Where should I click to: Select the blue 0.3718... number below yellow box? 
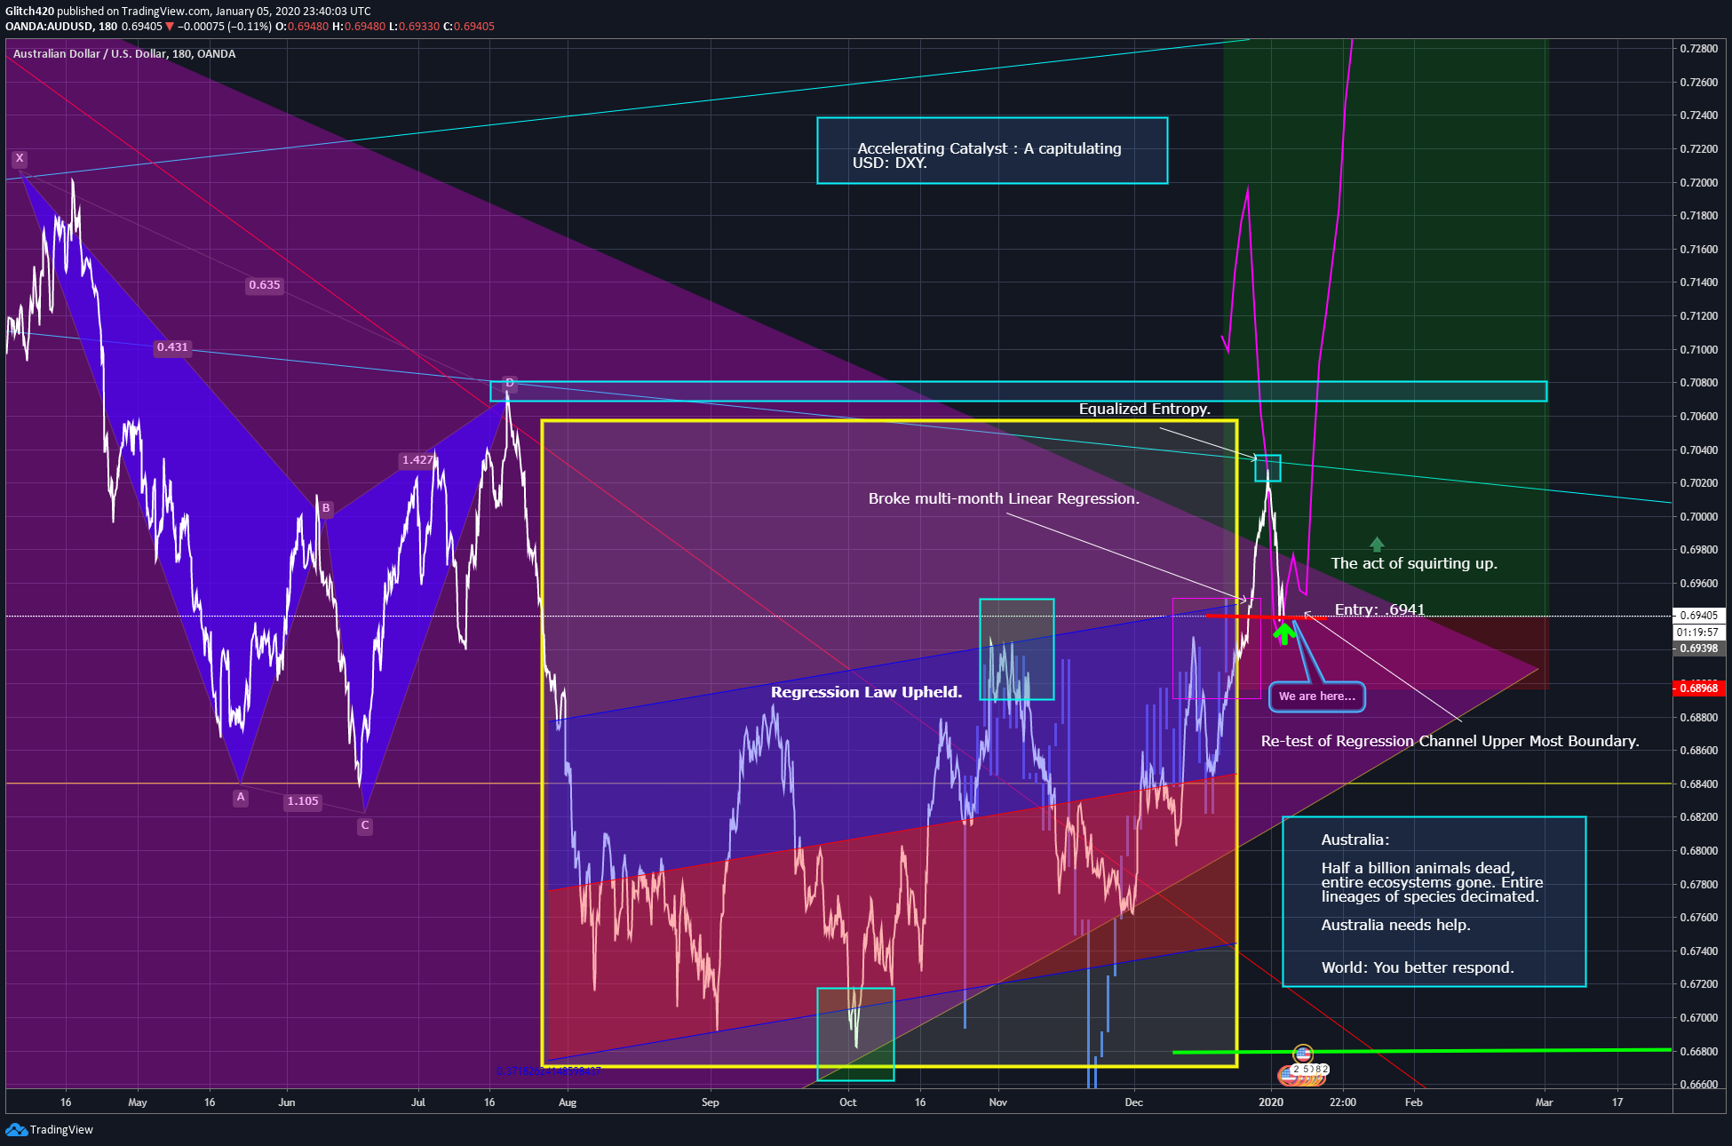[x=548, y=1070]
